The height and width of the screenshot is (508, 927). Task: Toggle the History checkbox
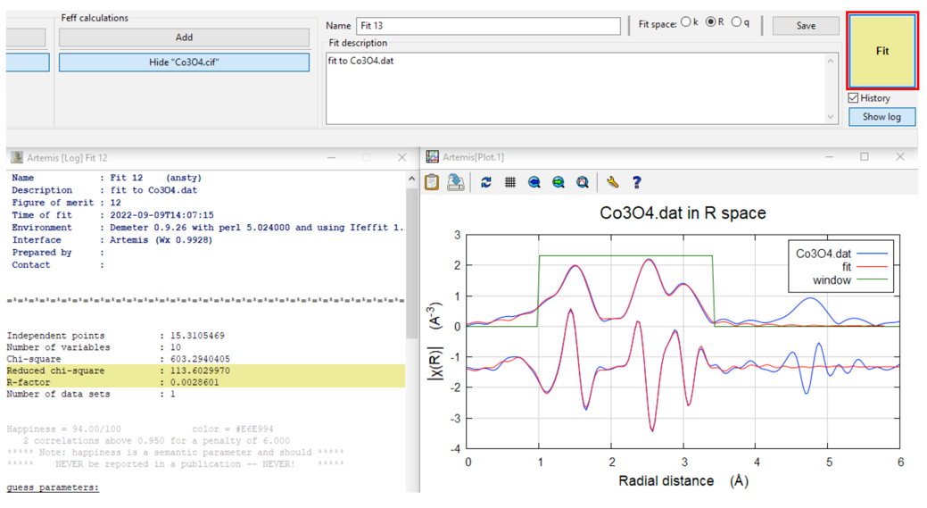(x=853, y=98)
